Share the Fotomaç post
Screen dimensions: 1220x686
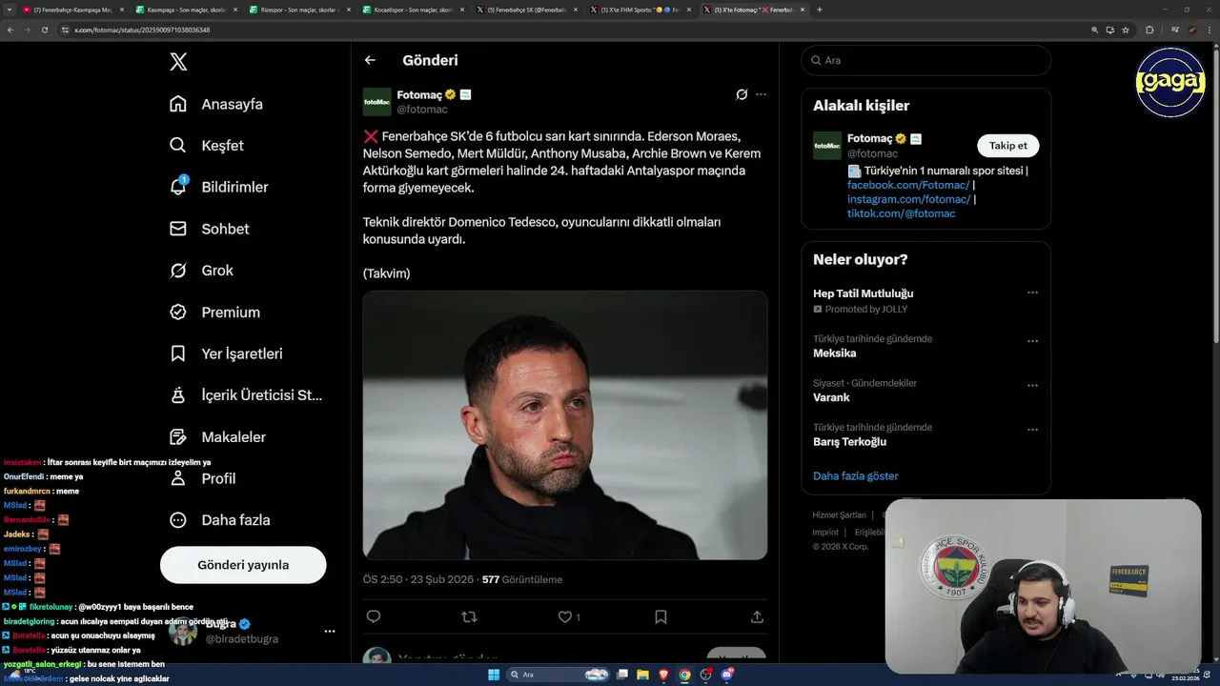click(x=757, y=616)
